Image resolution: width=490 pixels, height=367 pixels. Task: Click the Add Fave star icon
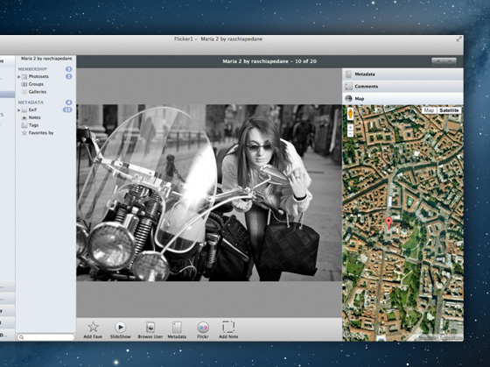coord(93,327)
